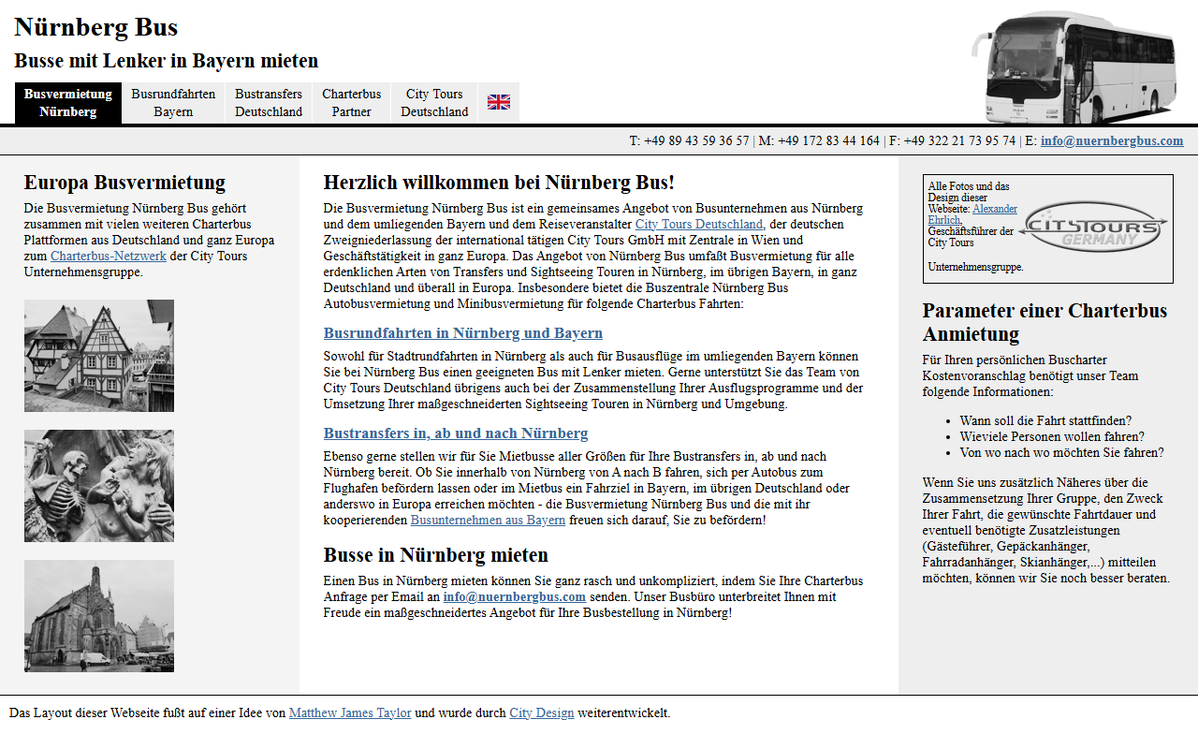
Task: Go to Bustransfers Deutschland tab
Action: coord(269,103)
